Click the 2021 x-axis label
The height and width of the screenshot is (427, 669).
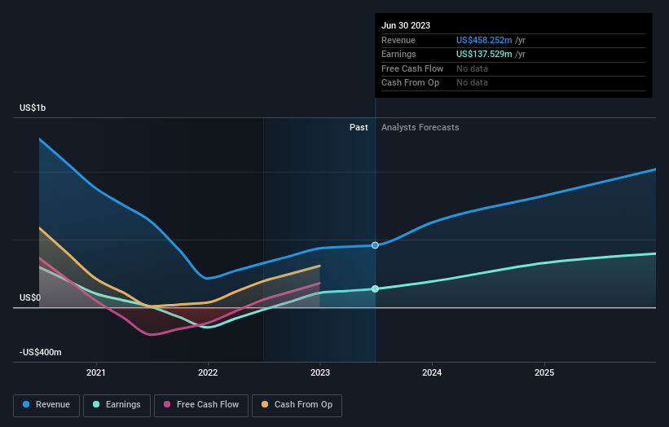click(96, 372)
